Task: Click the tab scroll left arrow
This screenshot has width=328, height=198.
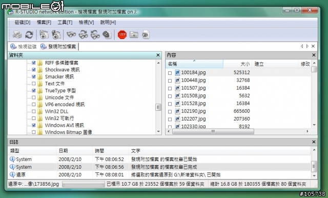Action: pos(302,46)
